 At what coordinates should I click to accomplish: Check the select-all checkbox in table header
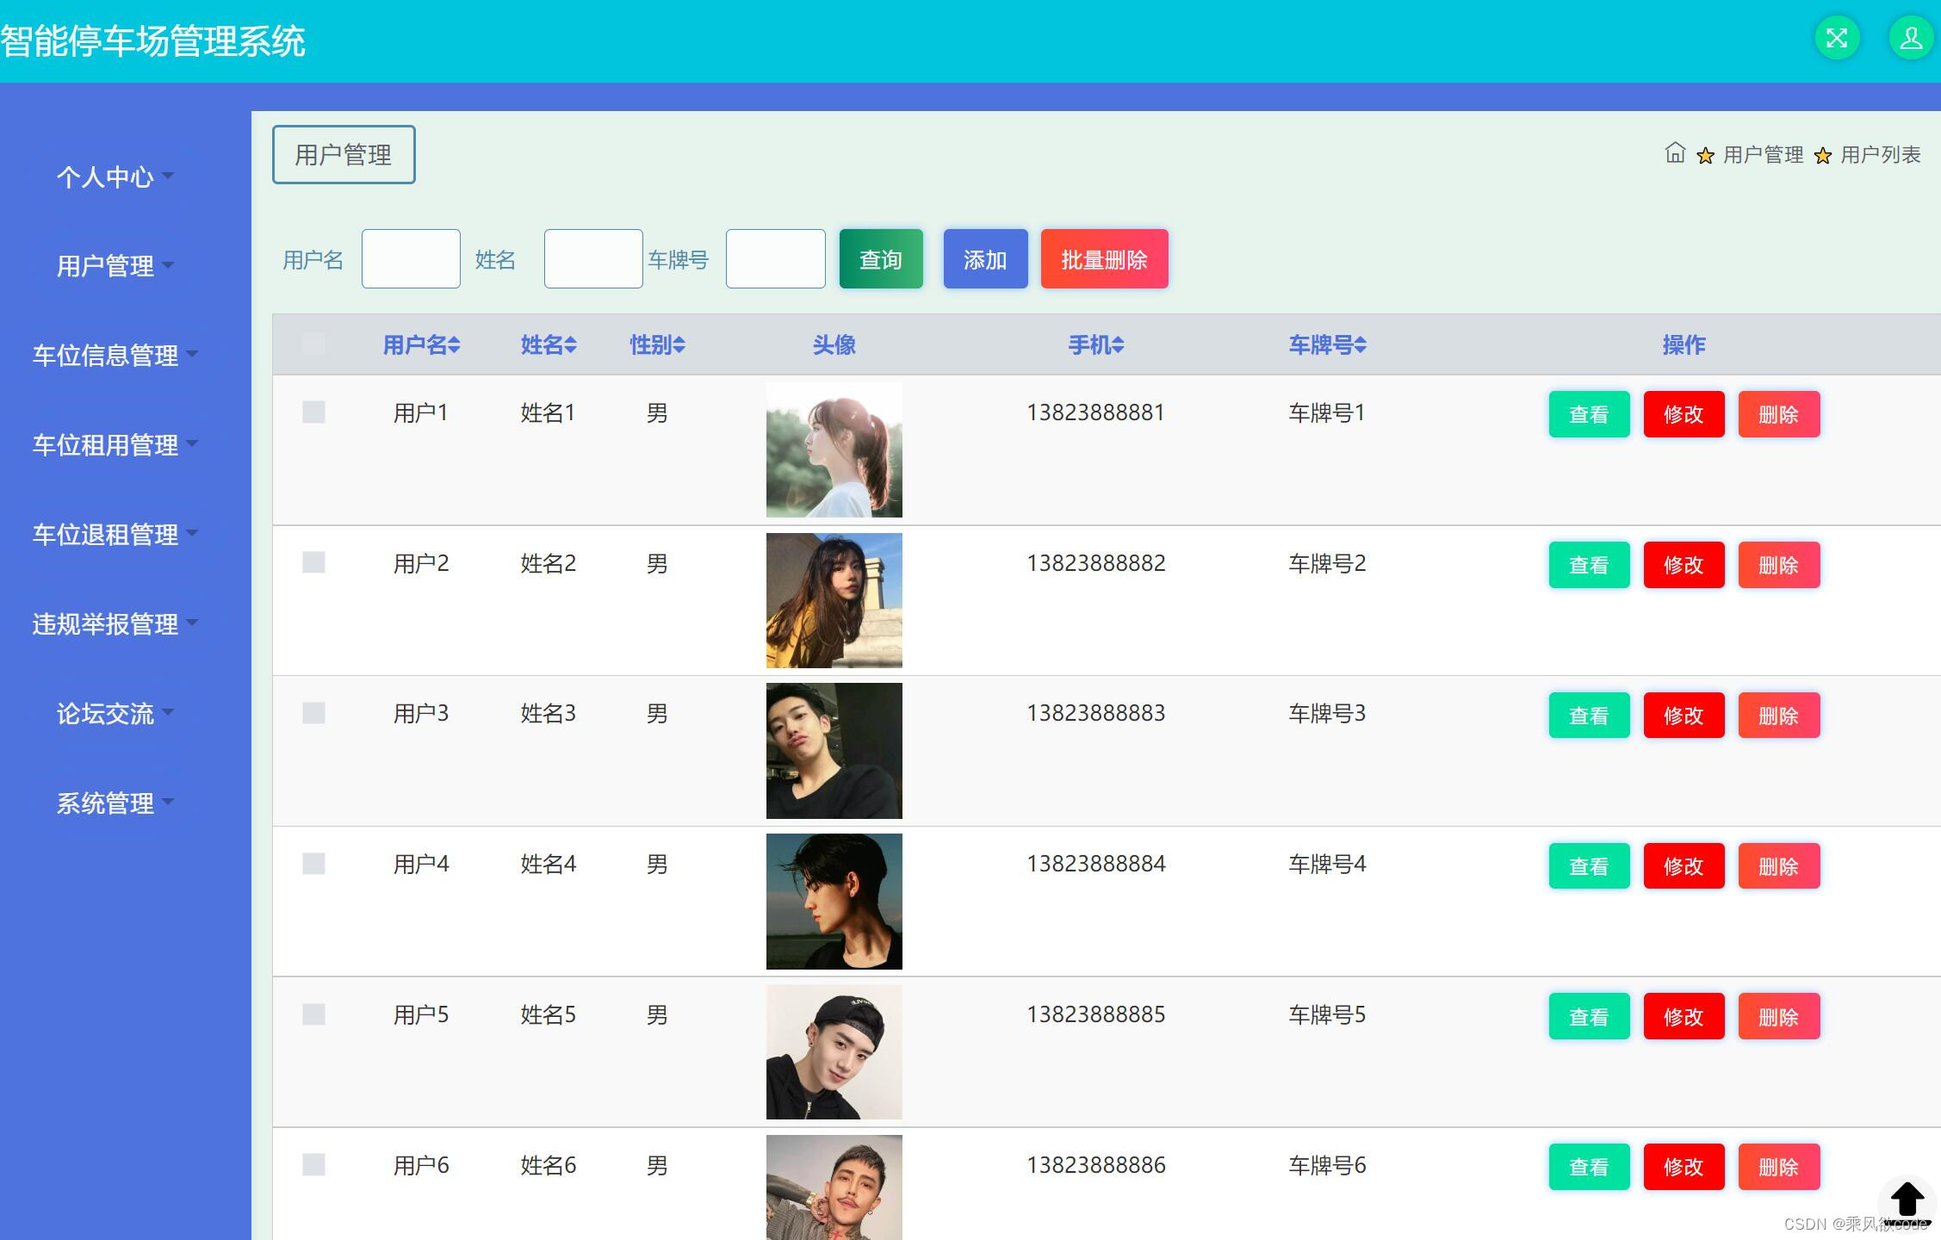tap(313, 344)
